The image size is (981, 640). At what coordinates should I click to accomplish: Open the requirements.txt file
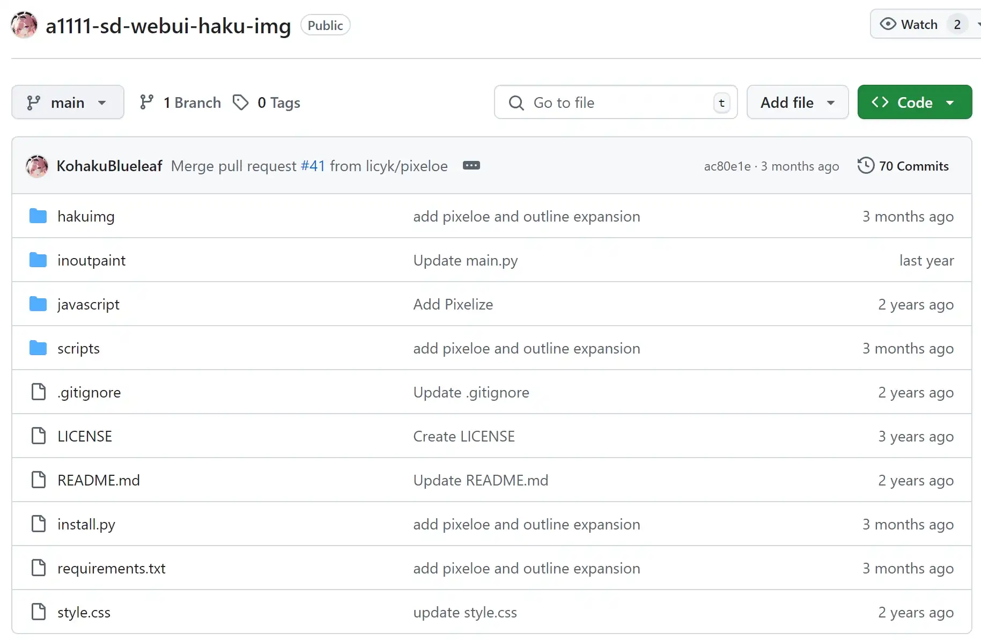[112, 568]
